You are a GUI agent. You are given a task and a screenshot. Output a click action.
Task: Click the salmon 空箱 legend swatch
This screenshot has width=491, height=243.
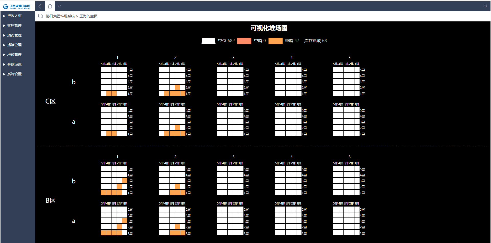coord(244,41)
